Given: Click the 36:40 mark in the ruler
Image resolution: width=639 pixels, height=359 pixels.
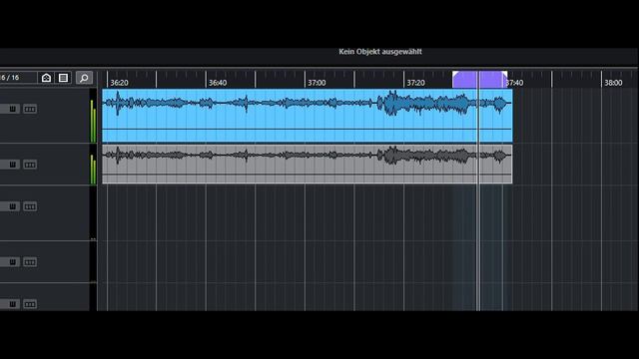Looking at the screenshot, I should (x=218, y=83).
